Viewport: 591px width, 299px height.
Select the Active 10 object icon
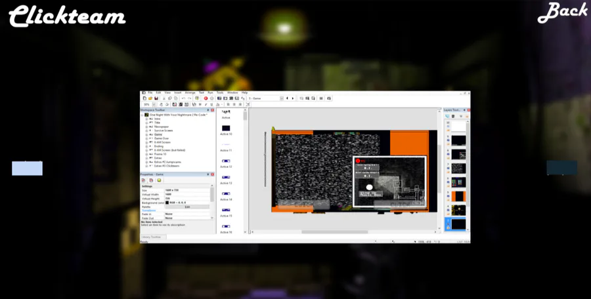click(x=226, y=129)
